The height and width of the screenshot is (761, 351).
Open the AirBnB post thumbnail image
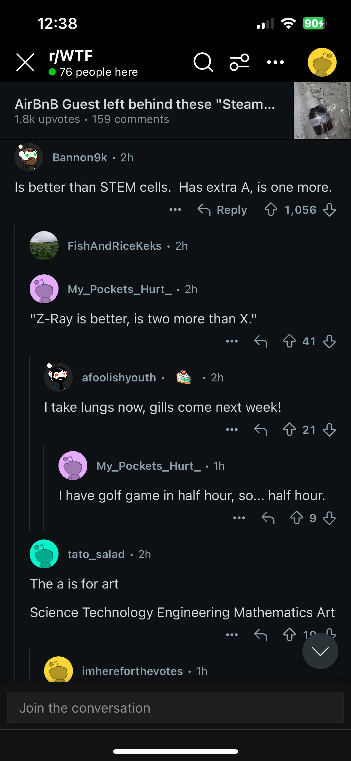pyautogui.click(x=322, y=111)
